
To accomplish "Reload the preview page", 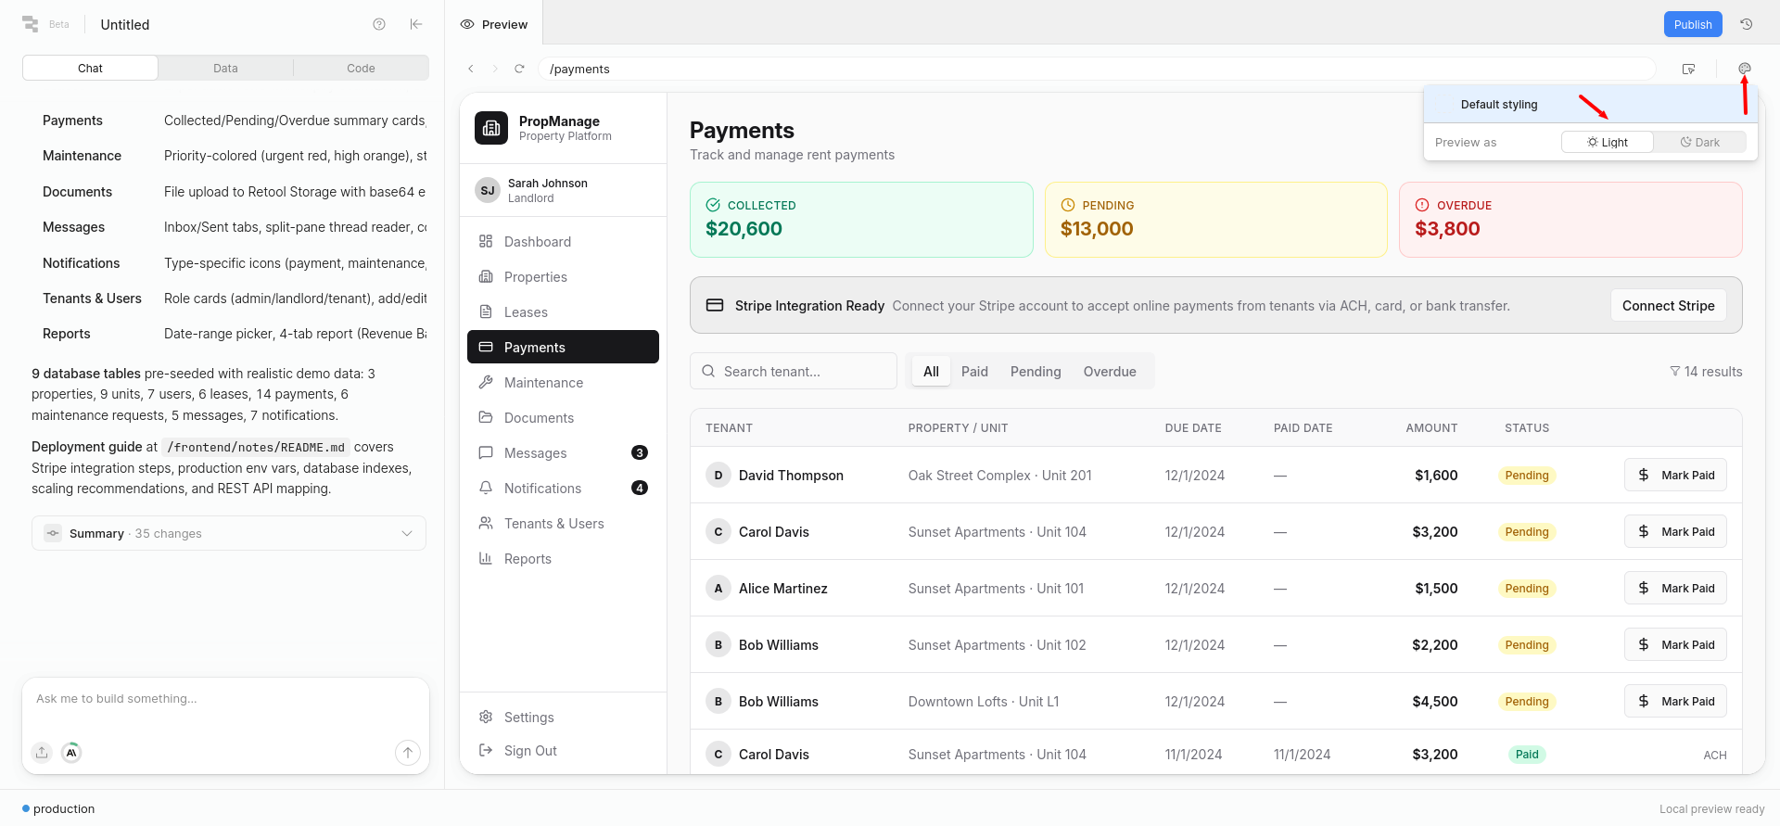I will coord(520,69).
